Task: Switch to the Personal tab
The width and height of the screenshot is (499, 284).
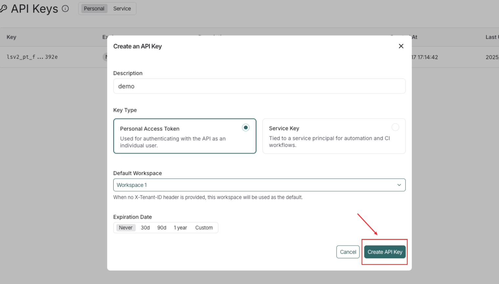Action: tap(94, 9)
